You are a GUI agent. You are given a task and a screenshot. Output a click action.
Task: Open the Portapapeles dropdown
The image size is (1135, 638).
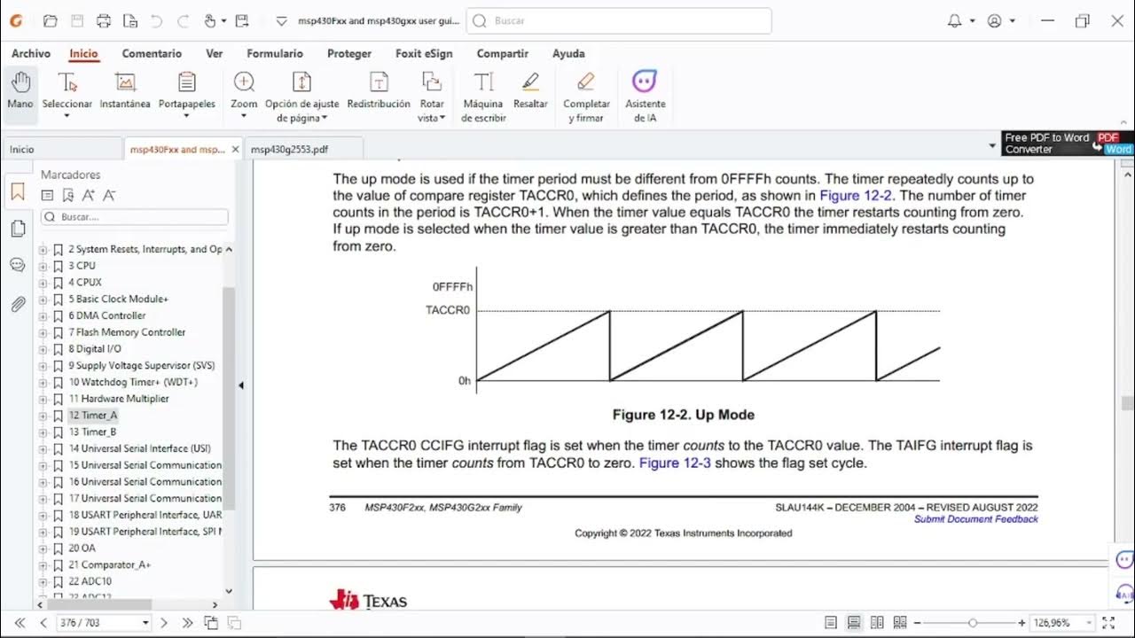click(x=187, y=117)
